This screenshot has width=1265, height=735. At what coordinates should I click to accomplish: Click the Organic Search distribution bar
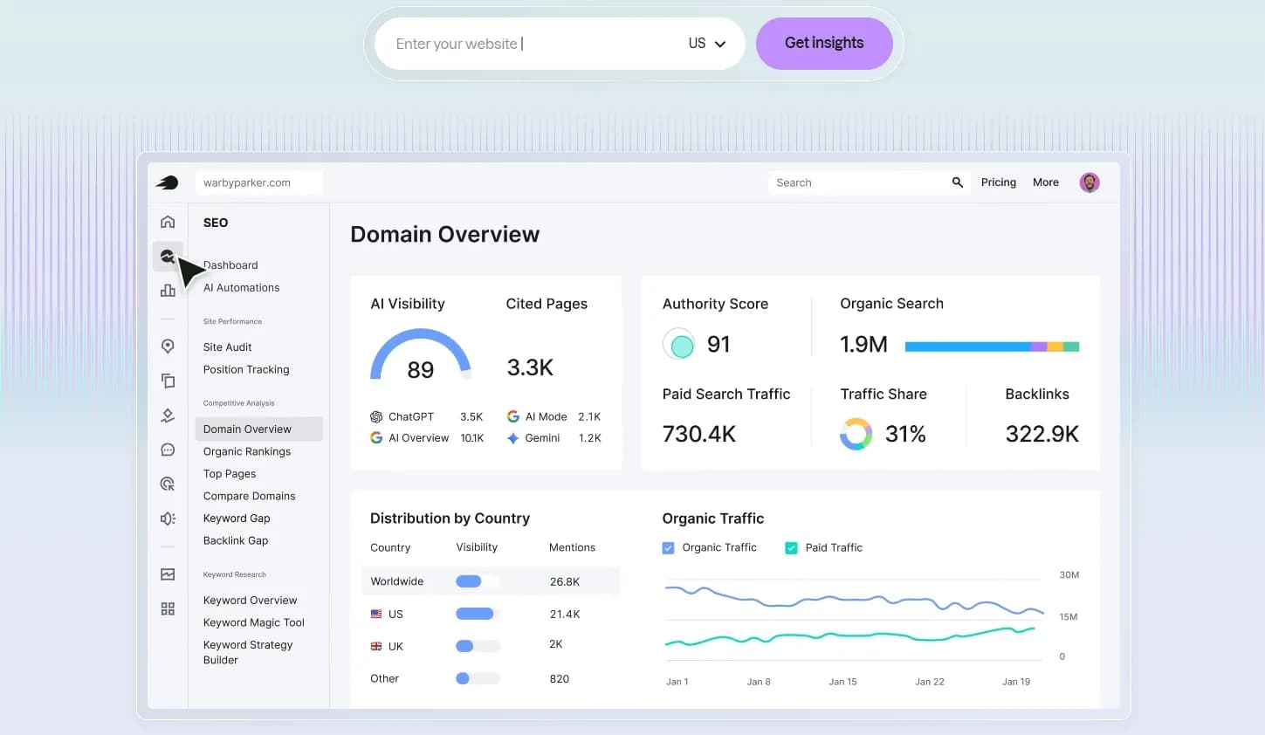992,347
